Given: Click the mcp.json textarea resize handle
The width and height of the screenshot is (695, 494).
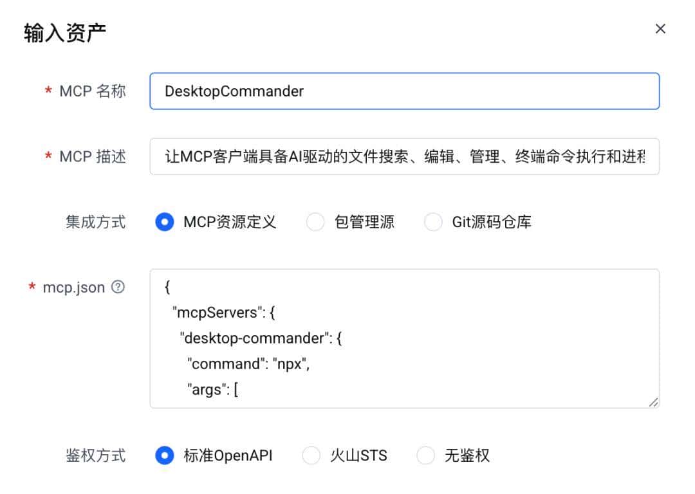Looking at the screenshot, I should [654, 402].
